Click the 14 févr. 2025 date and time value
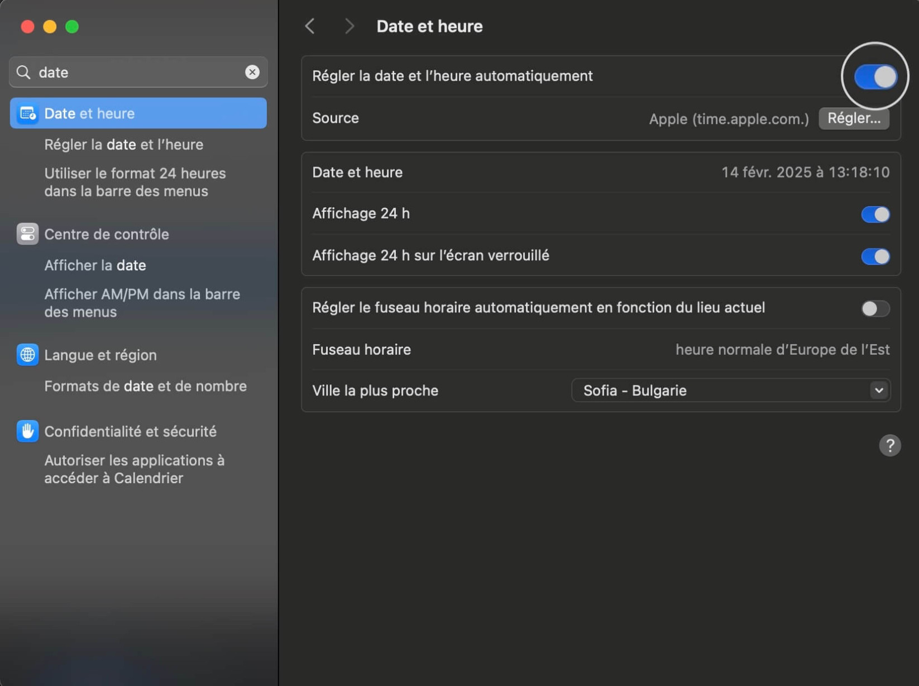This screenshot has width=919, height=686. [805, 172]
